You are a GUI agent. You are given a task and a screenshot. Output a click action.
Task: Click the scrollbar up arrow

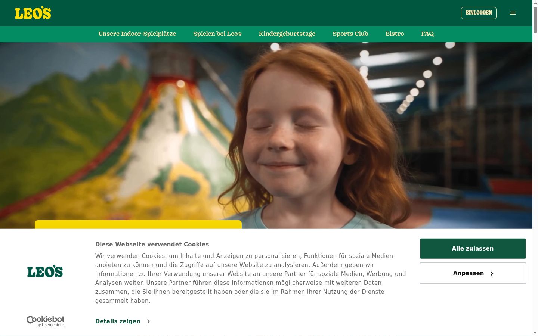[x=535, y=3]
